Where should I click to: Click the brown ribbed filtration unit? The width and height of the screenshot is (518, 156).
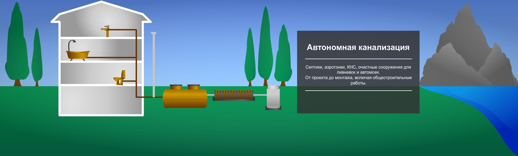tap(234, 95)
